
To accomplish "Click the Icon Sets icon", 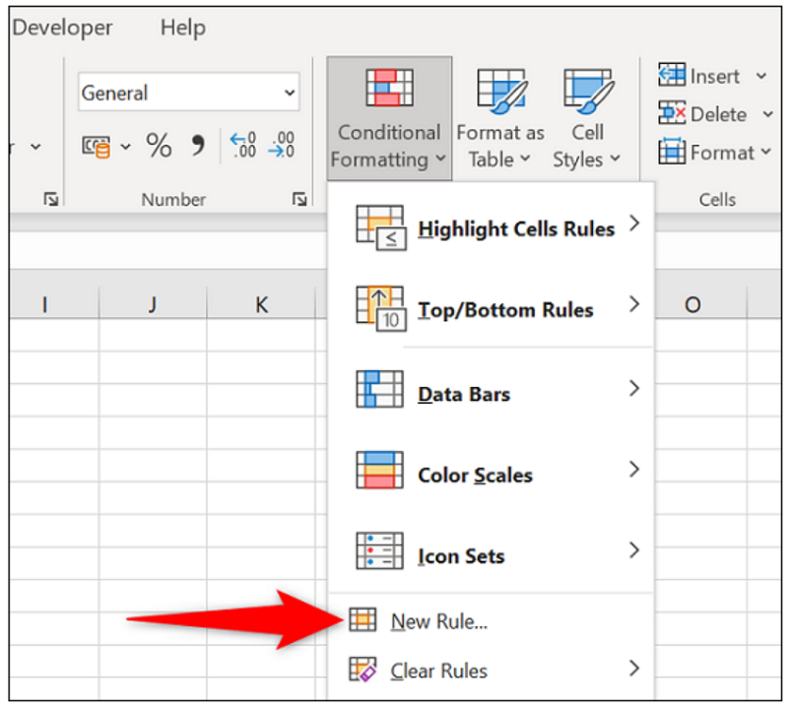I will click(379, 550).
